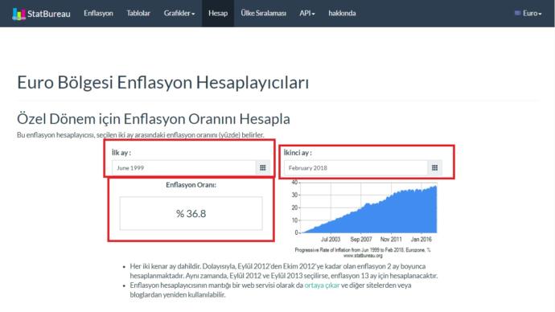The image size is (555, 312).
Task: Go to the Tablolar page
Action: 138,13
